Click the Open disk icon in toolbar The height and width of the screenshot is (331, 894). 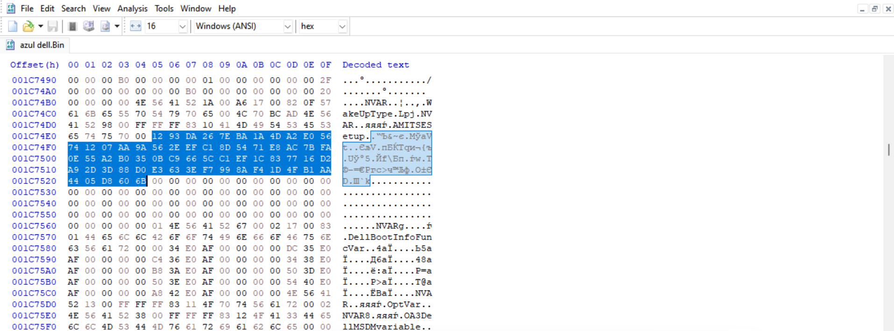(x=89, y=26)
